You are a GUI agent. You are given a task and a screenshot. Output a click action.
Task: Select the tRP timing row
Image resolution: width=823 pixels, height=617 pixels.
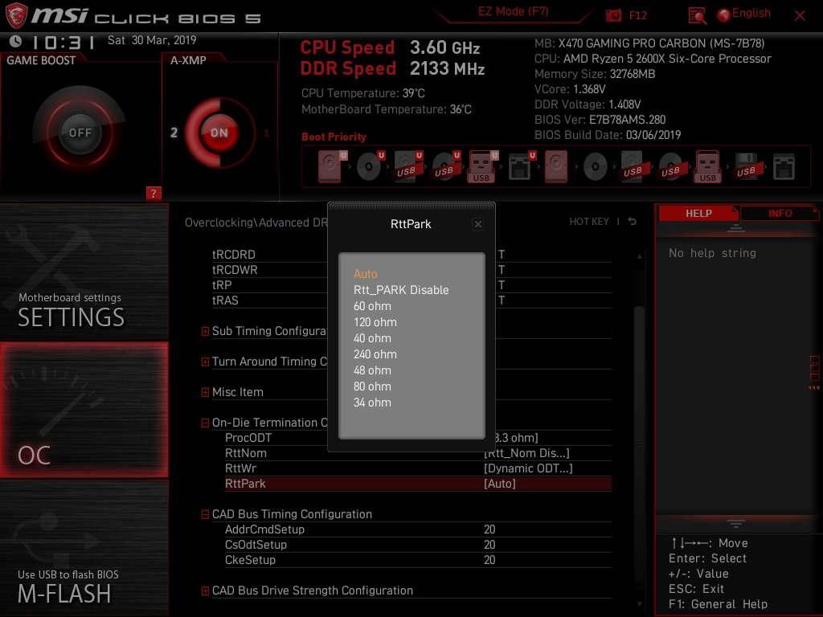point(411,285)
